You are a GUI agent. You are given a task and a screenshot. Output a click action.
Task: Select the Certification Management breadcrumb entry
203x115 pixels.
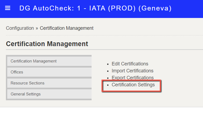tap(67, 28)
